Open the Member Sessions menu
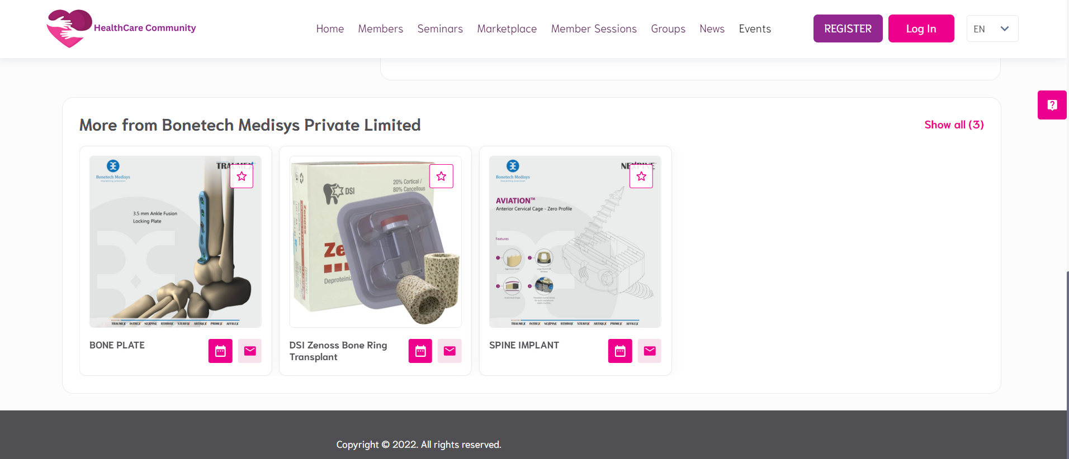1069x459 pixels. [594, 29]
